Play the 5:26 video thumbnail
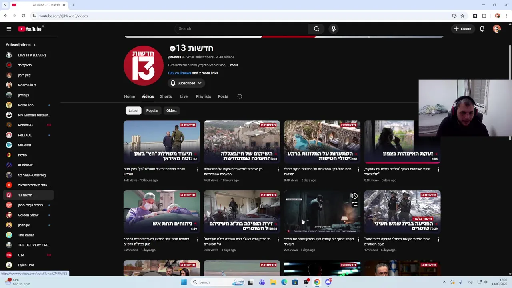Screen dimensions: 512x288 coord(242,142)
